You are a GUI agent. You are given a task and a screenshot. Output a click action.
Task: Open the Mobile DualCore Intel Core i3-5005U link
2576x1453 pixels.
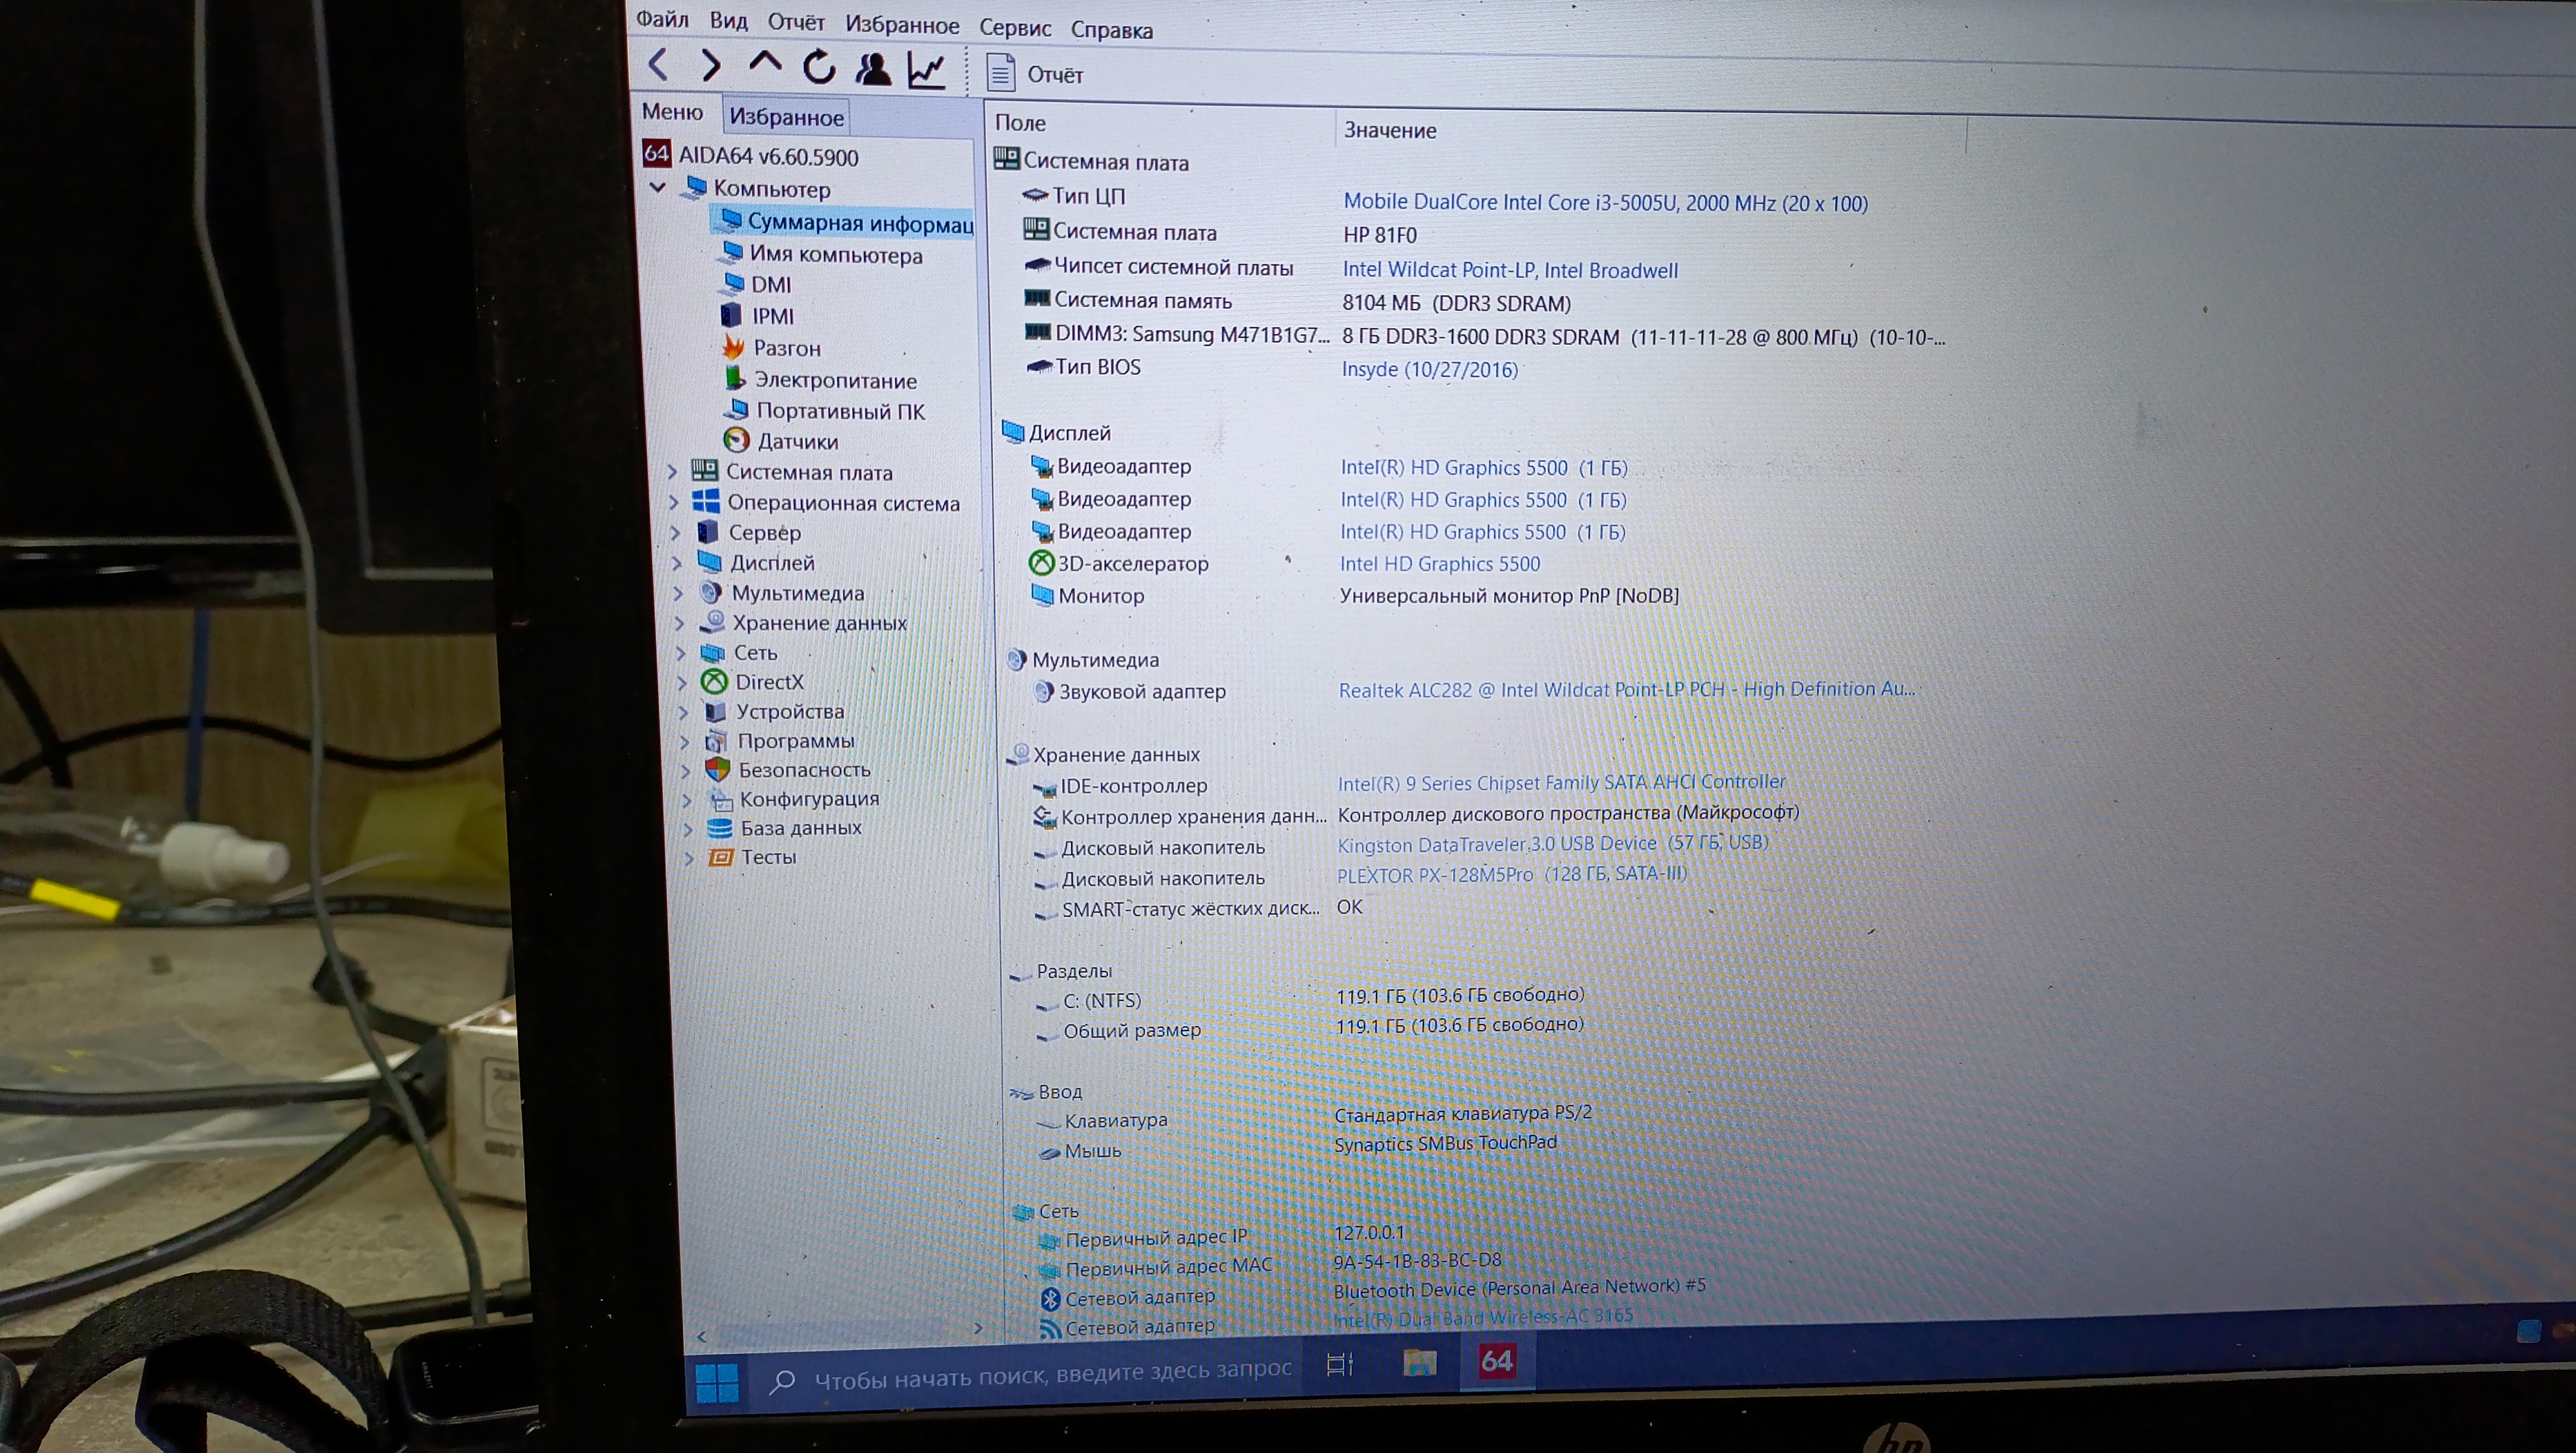tap(1605, 203)
